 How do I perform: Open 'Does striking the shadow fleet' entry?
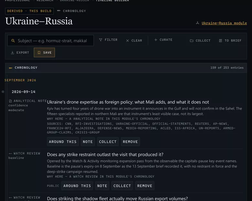(117, 199)
